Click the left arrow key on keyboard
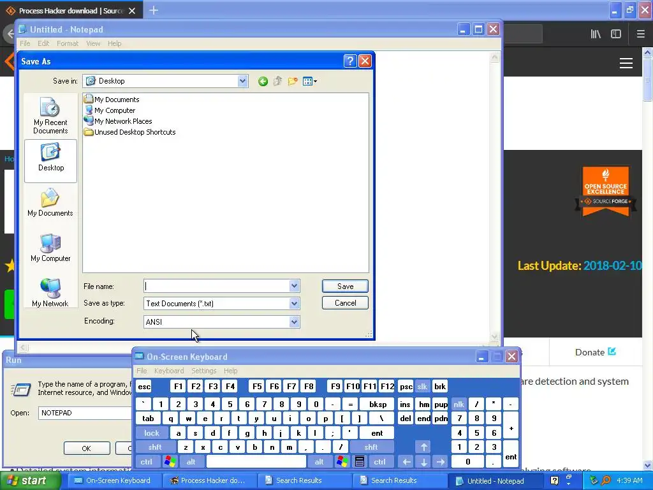 406,462
